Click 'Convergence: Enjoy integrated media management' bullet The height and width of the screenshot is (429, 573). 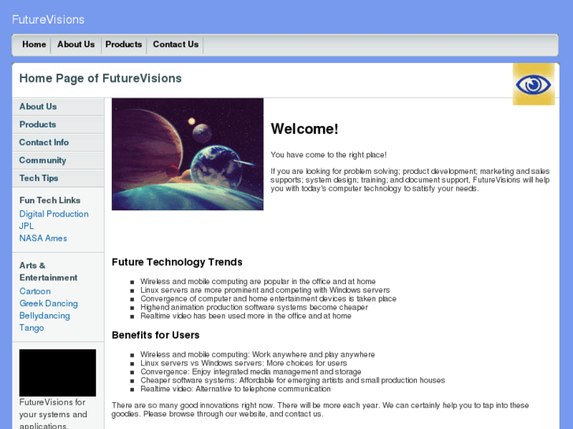coord(251,372)
